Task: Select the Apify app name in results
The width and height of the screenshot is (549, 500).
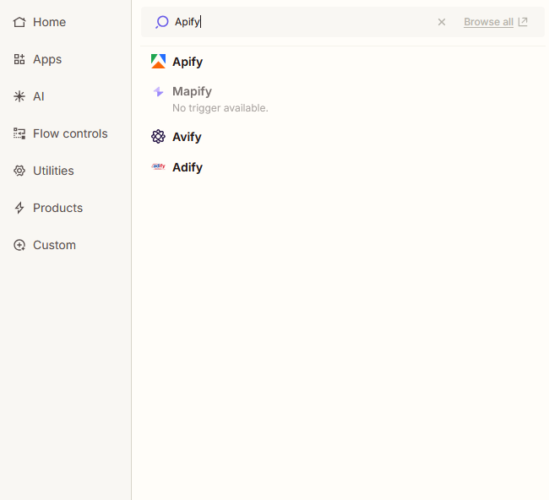Action: [188, 62]
